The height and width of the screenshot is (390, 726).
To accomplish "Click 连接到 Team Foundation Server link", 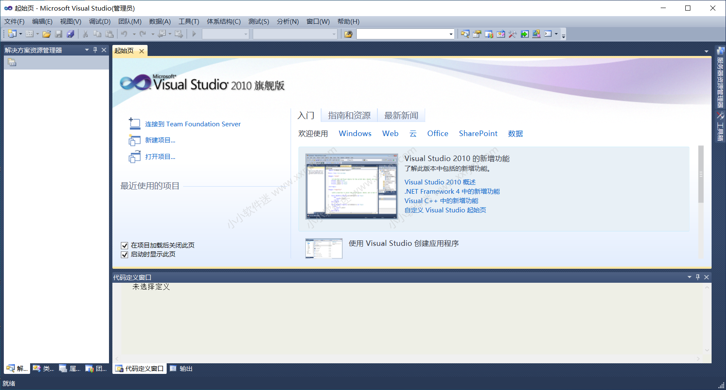I will [193, 124].
